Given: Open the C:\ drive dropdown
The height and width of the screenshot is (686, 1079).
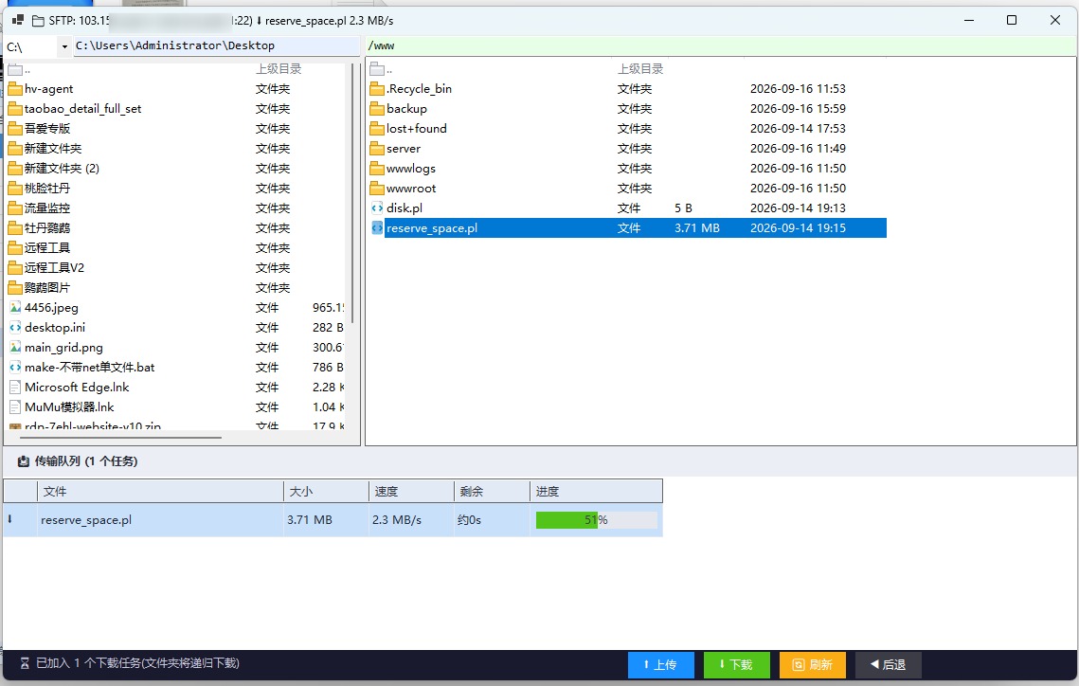Looking at the screenshot, I should (64, 46).
